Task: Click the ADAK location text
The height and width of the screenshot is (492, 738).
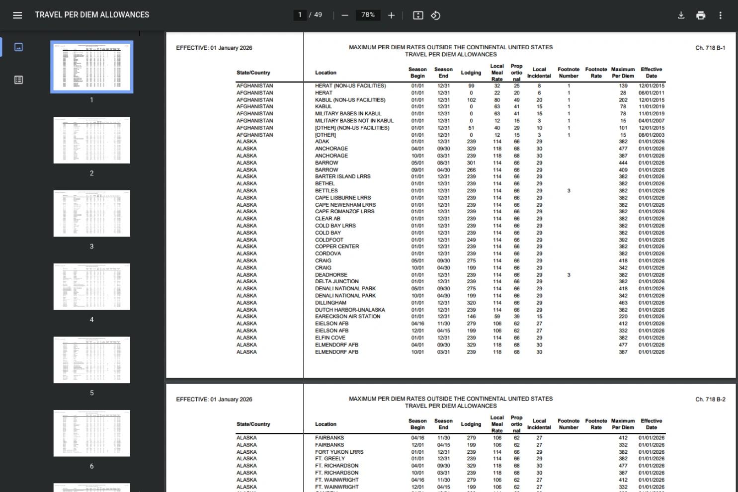Action: point(322,142)
